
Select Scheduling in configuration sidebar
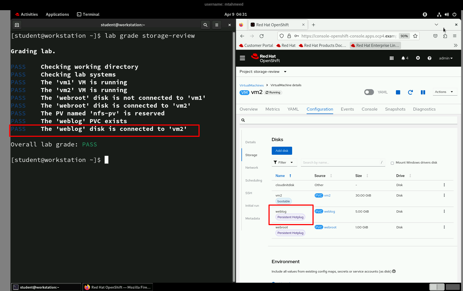coord(254,180)
